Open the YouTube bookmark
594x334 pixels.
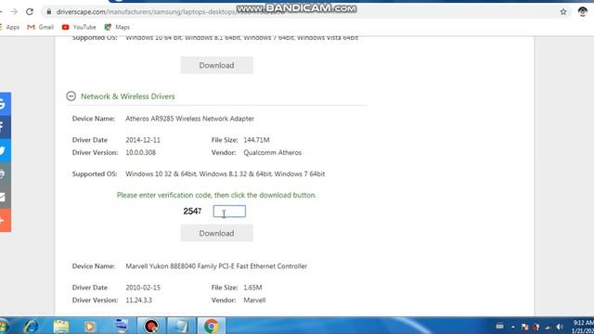pos(79,27)
